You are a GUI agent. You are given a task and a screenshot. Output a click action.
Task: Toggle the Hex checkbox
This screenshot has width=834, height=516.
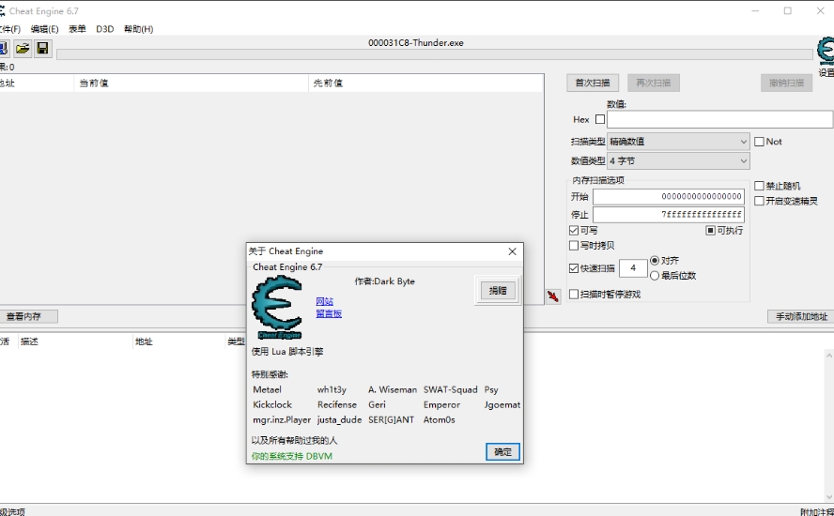[x=600, y=119]
